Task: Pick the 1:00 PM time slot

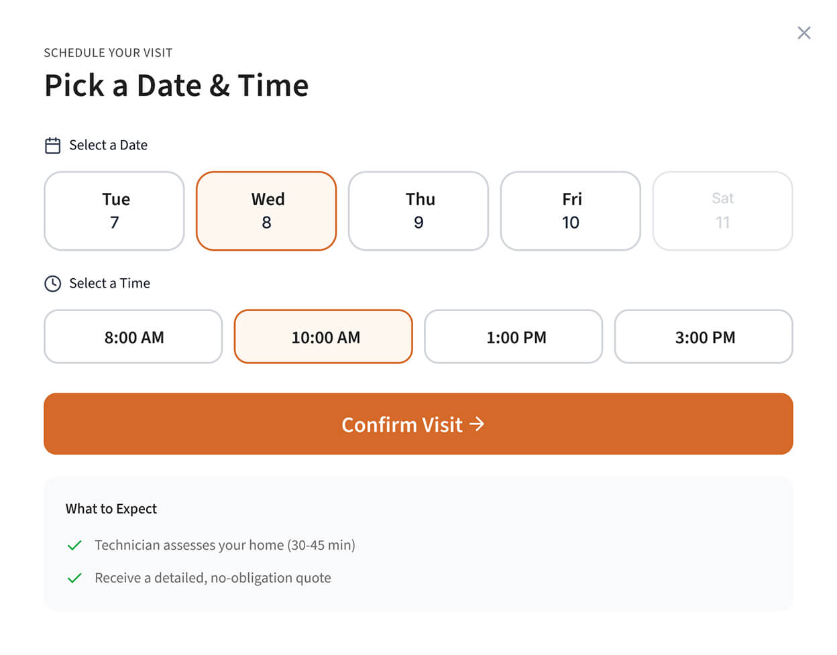Action: [x=514, y=337]
